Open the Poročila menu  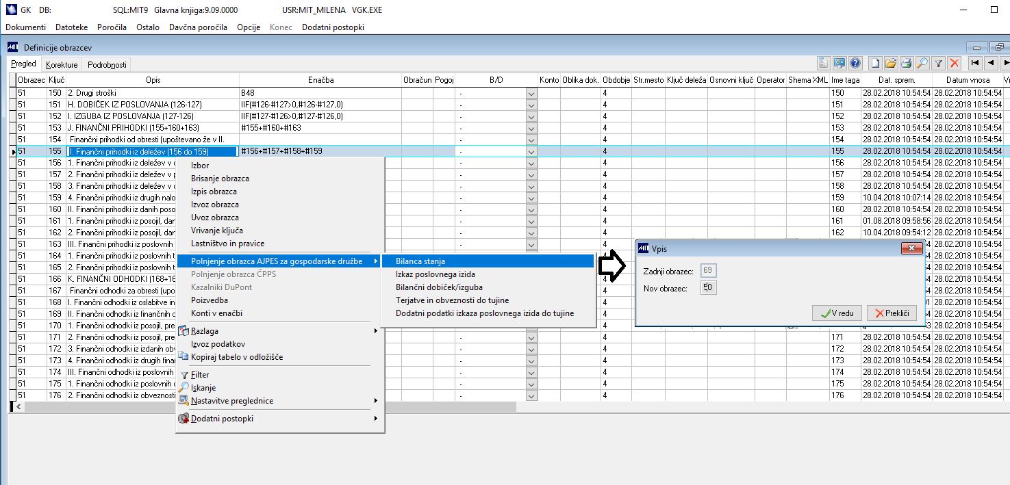click(112, 27)
